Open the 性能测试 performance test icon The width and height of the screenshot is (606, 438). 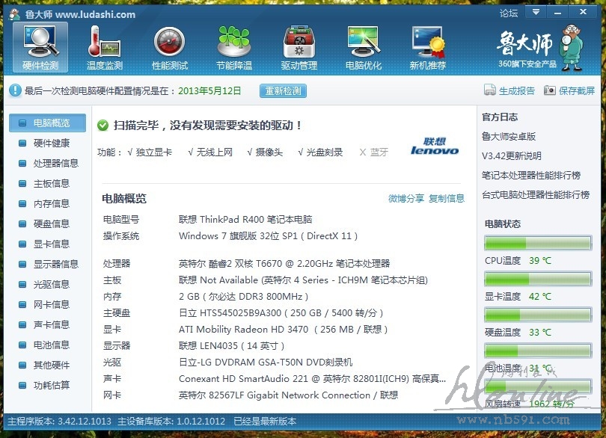[x=170, y=47]
